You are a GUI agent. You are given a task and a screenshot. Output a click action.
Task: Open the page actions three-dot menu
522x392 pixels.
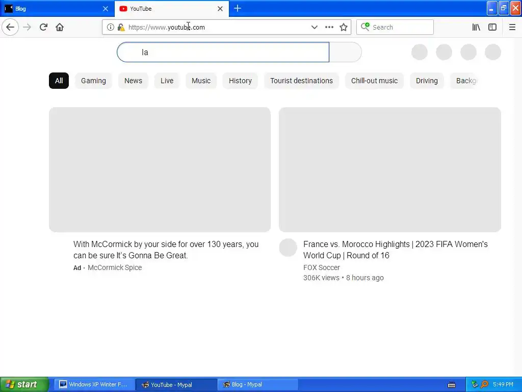tap(329, 28)
